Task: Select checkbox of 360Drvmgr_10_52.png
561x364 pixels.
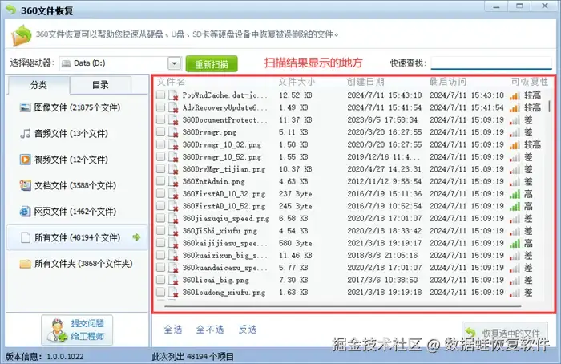Action: [160, 156]
